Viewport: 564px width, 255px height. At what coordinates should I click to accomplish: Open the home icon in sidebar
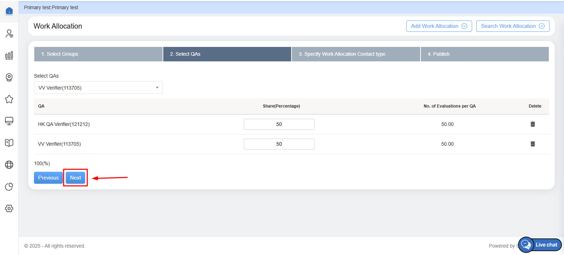9,11
